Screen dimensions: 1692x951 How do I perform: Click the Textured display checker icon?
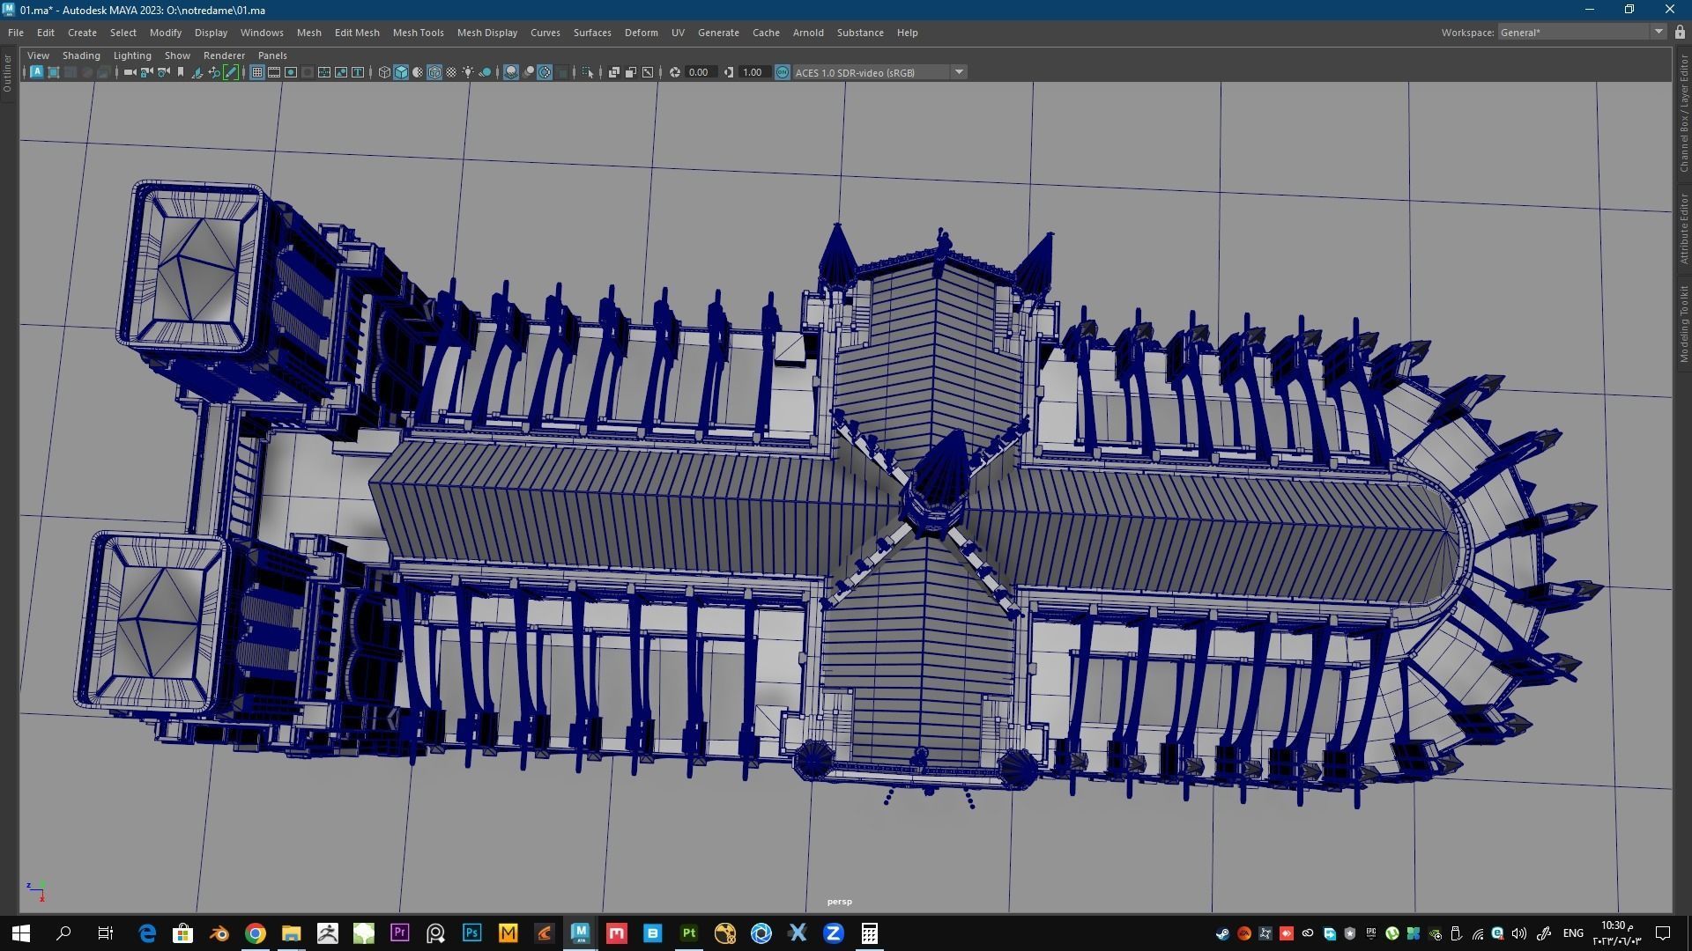(x=451, y=72)
